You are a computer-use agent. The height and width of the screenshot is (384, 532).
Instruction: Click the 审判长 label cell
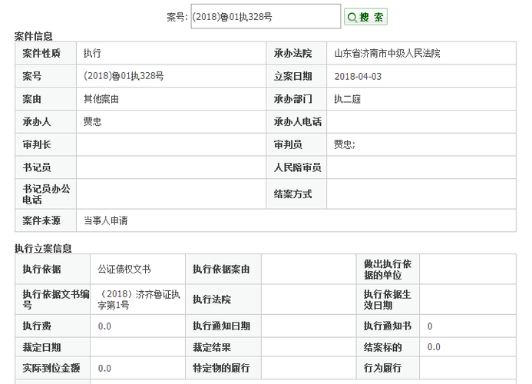45,144
